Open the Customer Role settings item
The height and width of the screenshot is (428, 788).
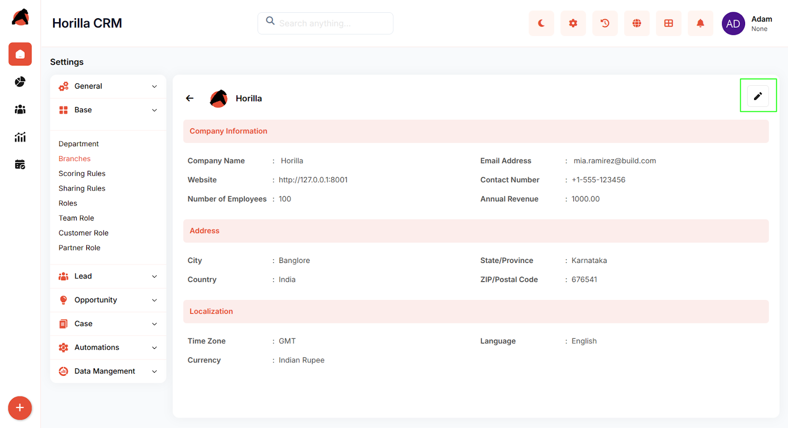tap(83, 233)
